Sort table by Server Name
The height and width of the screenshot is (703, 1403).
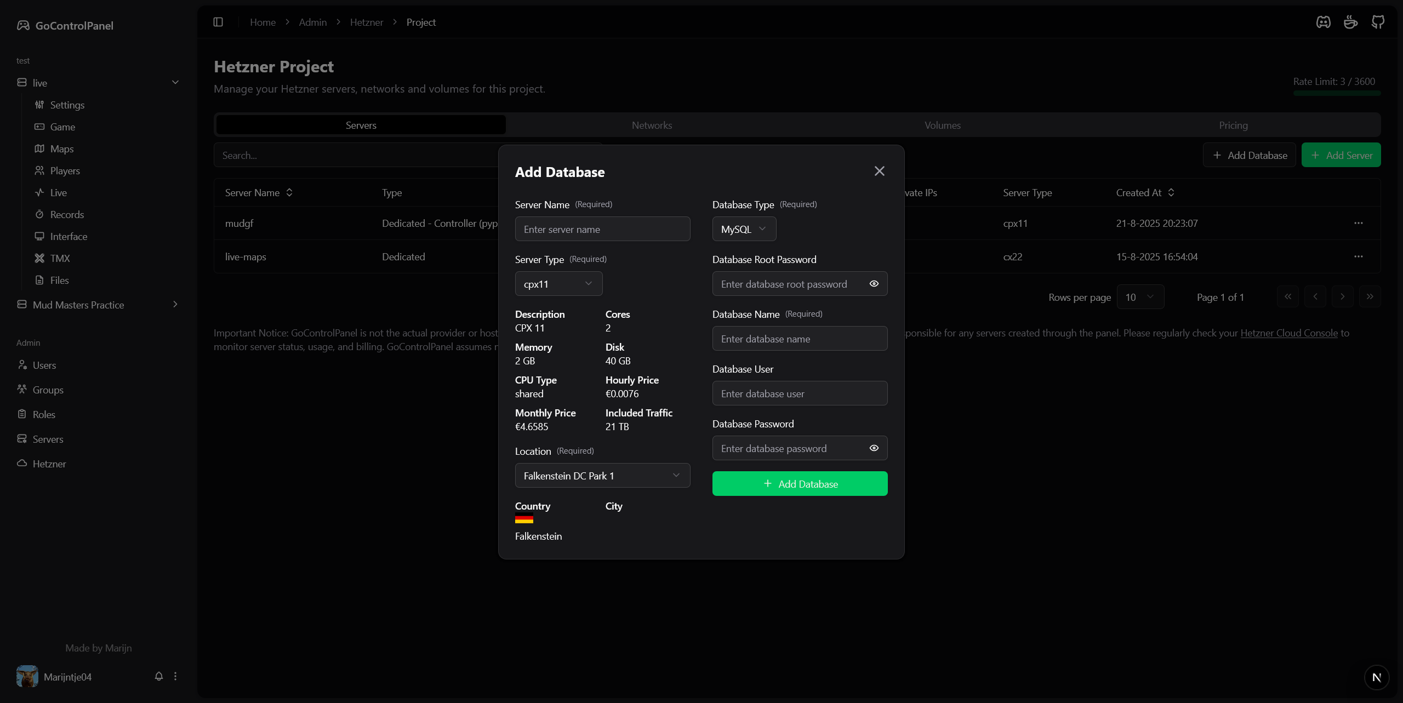[259, 192]
